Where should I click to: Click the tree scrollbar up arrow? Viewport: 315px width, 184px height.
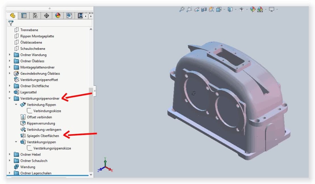(91, 29)
